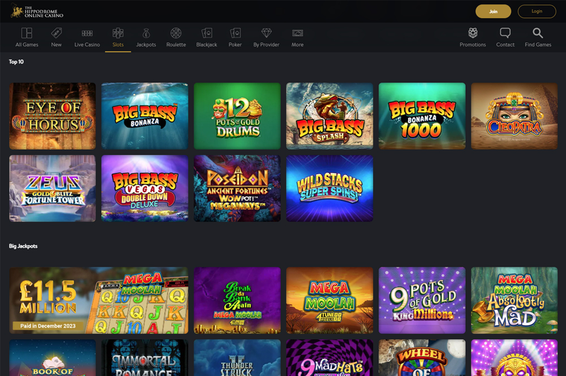Play Break da Bank Again Mega Moolah

[237, 300]
